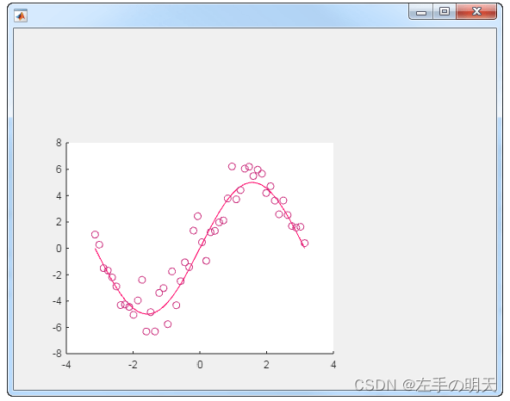Click the circle marker near x=0.2, y=-1
The width and height of the screenshot is (510, 401).
[x=206, y=261]
